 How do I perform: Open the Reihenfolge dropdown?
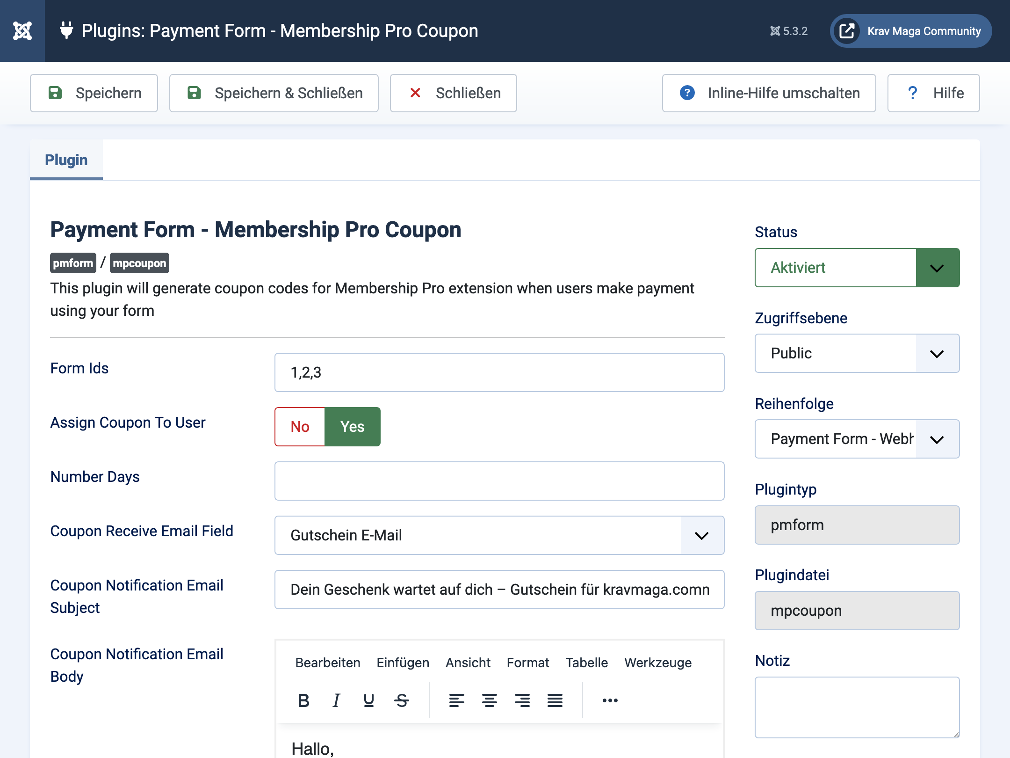pos(857,439)
